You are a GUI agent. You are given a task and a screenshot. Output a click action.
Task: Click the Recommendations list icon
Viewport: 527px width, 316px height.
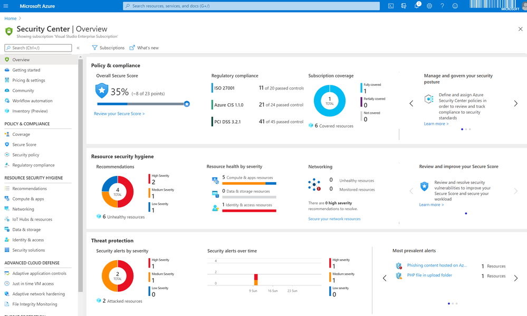click(7, 188)
